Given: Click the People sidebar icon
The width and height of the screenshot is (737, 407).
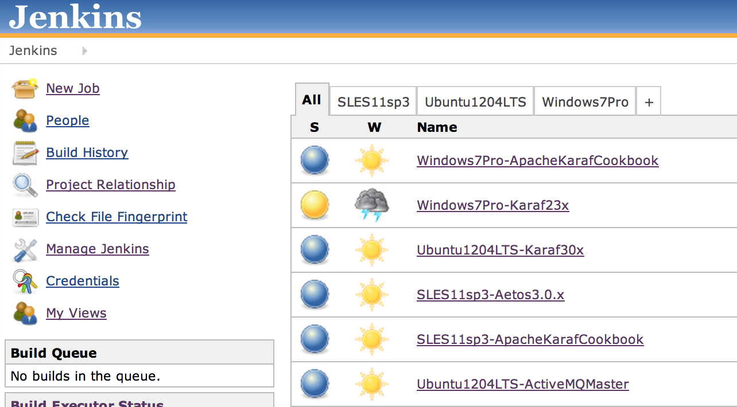Looking at the screenshot, I should [25, 120].
